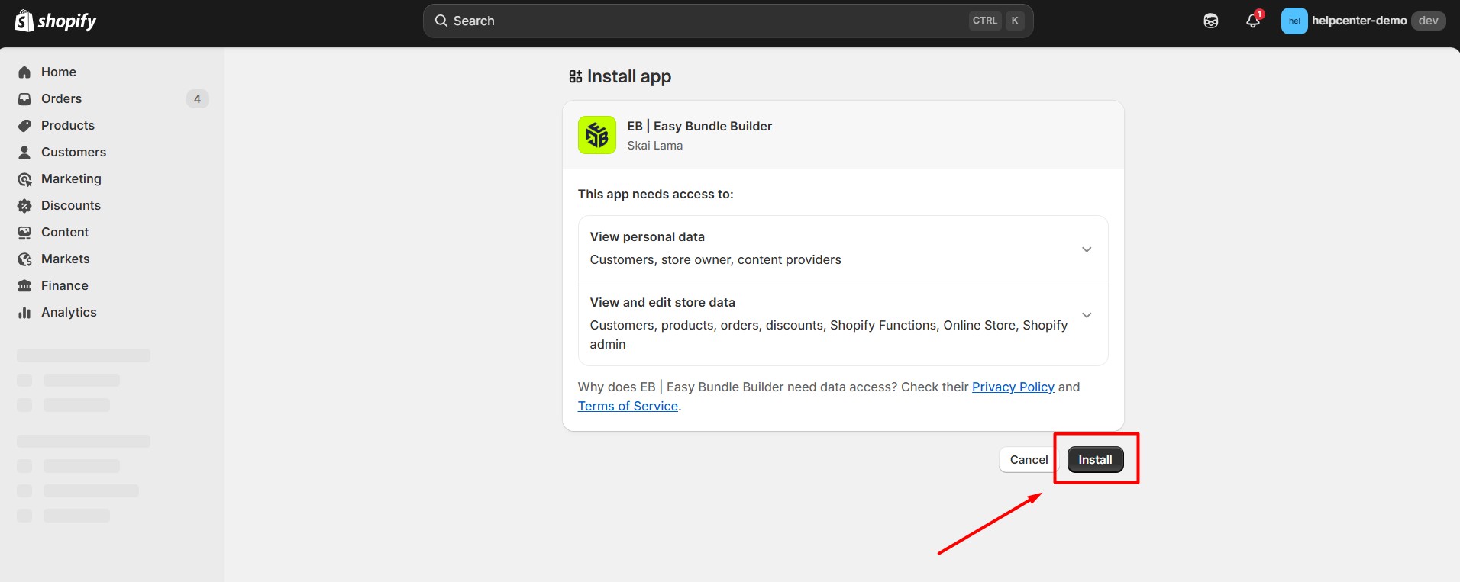Click the Orders count badge 4
This screenshot has height=582, width=1460.
pyautogui.click(x=197, y=98)
